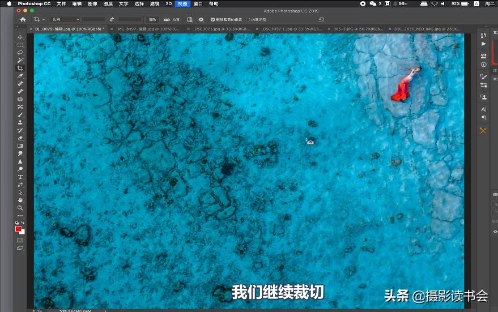Switch to the 005-5.JPG document tab
498x312 pixels.
(x=358, y=29)
